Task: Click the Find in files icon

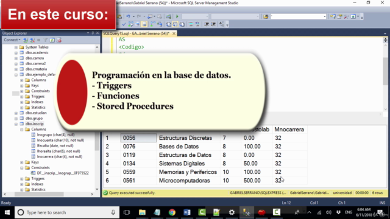Action: coord(266,16)
